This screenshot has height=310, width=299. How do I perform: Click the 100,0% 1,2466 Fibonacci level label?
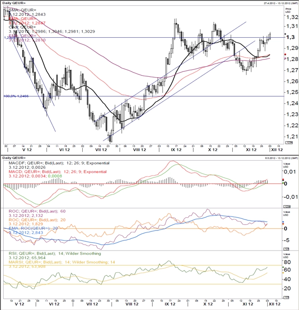pyautogui.click(x=16, y=96)
